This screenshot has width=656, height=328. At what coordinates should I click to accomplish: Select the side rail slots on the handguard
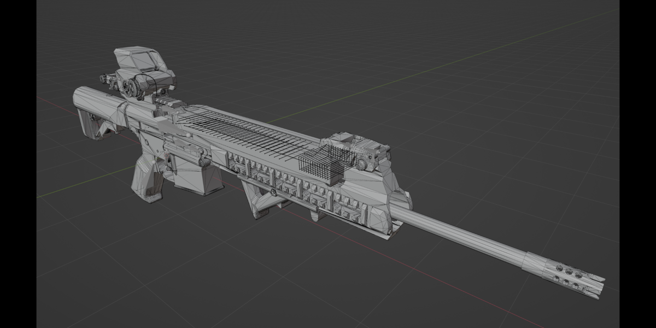coord(303,189)
